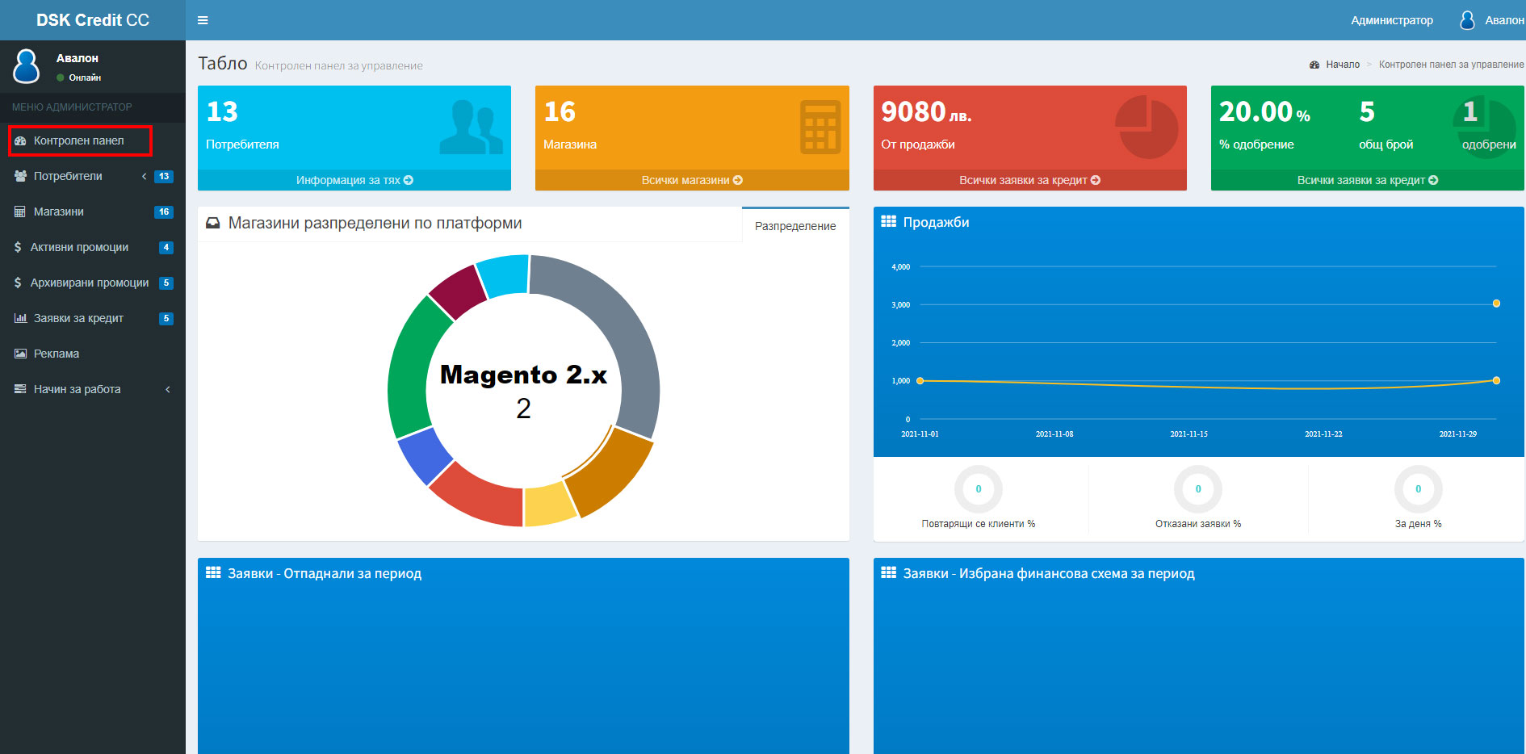Click the inbox icon beside Магазини разпределени по платформи
The height and width of the screenshot is (754, 1526).
point(213,223)
